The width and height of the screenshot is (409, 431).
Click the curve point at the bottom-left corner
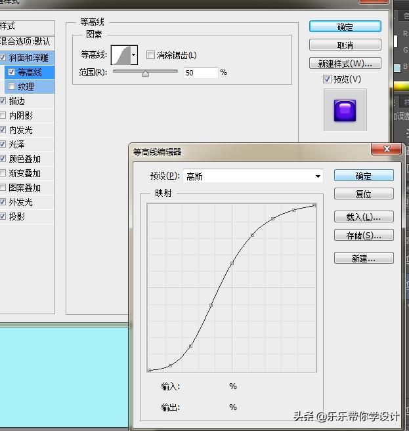coord(149,370)
